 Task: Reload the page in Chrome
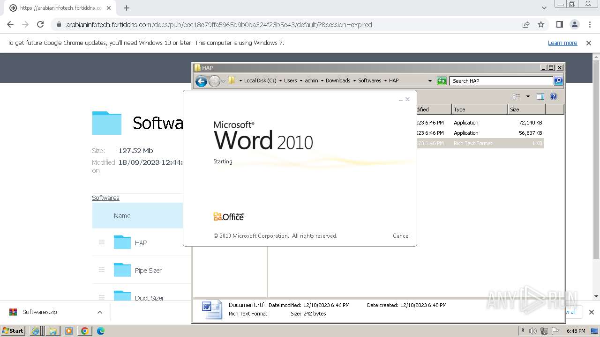(x=40, y=24)
